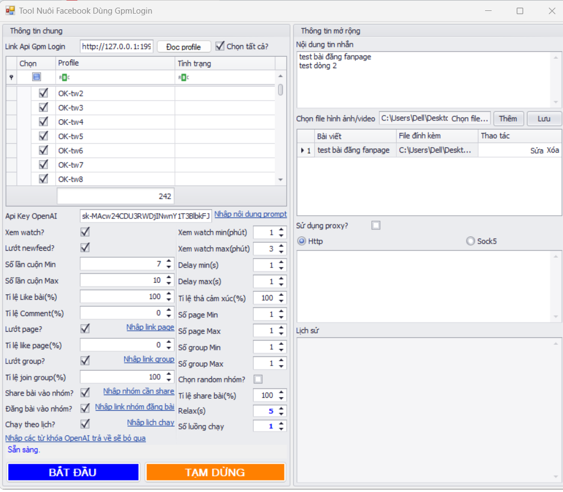Expand row 1 arrow in the Bài viết table
563x492 pixels.
click(x=302, y=150)
